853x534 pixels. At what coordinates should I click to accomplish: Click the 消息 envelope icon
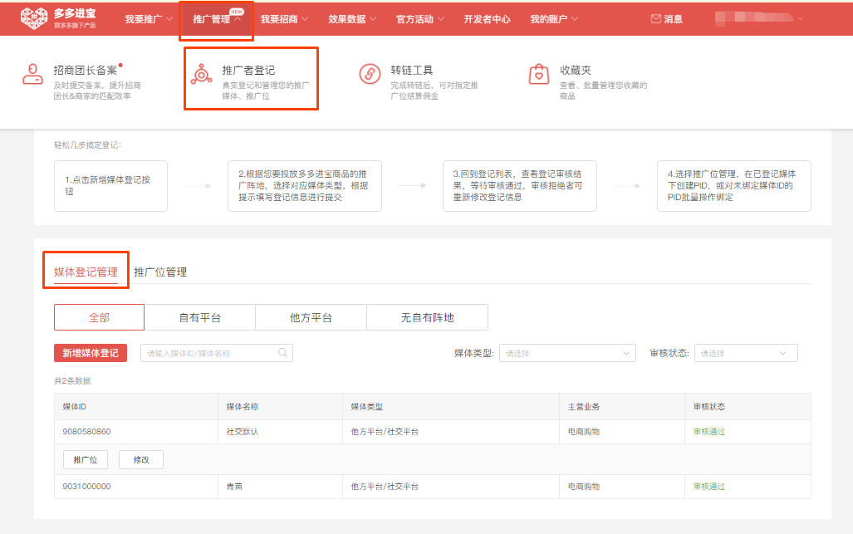coord(656,19)
